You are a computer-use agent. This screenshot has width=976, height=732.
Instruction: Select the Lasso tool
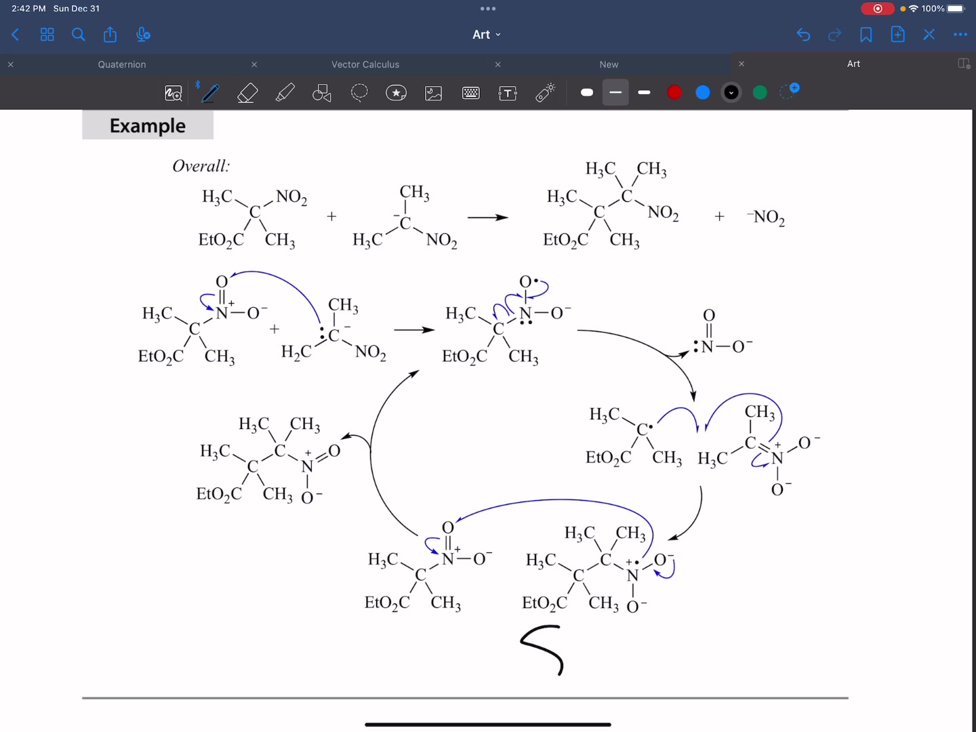359,93
